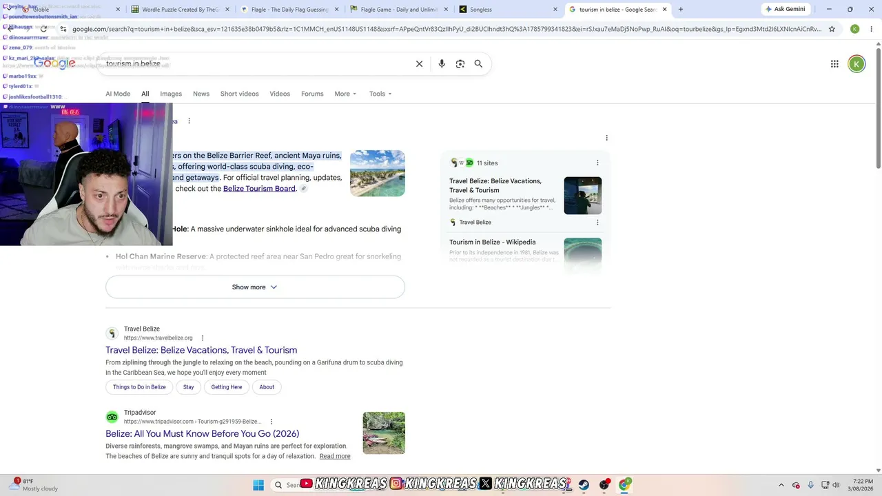Switch to the Wordle Puzzle tab
This screenshot has height=496, width=882.
coord(179,10)
